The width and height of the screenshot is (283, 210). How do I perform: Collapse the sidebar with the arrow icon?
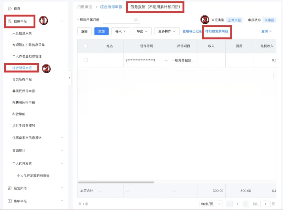point(69,78)
